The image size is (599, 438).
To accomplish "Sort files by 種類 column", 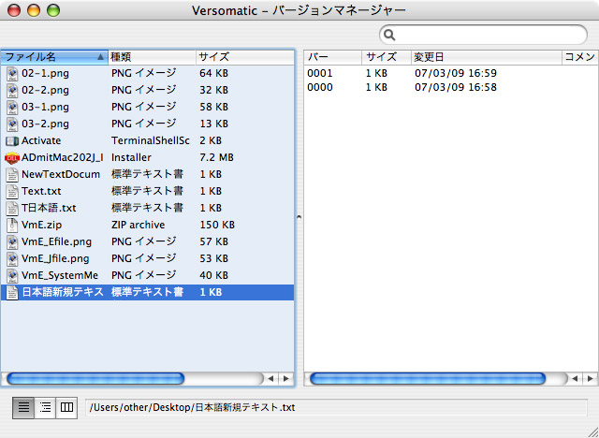I will pyautogui.click(x=152, y=57).
